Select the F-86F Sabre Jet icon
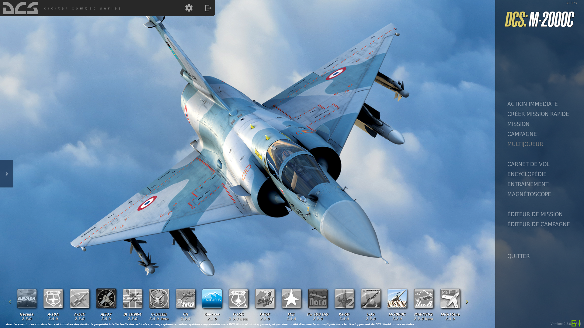 [x=265, y=299]
